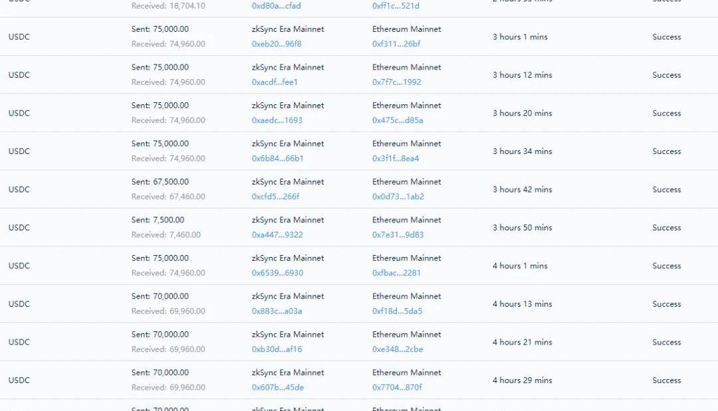Open zkSync transaction 0xa447...9322
718x411 pixels.
[x=277, y=235]
